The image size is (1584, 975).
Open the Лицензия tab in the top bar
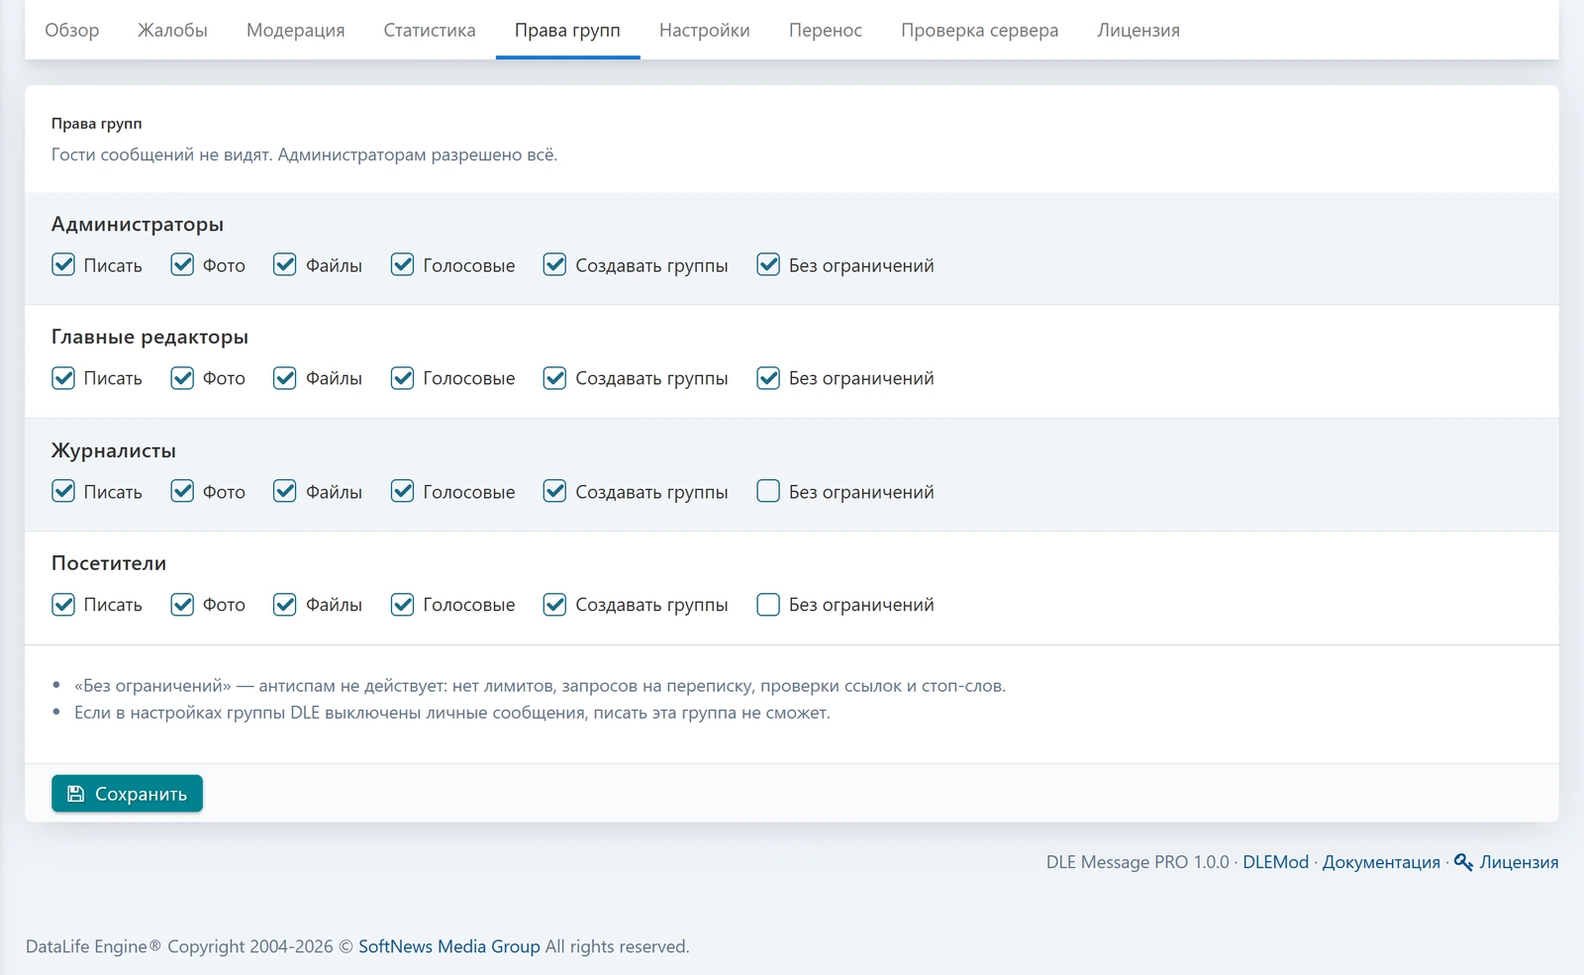1138,30
